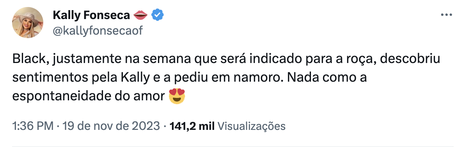Click espontaneidade do amor on last line
The height and width of the screenshot is (147, 465).
coord(89,96)
